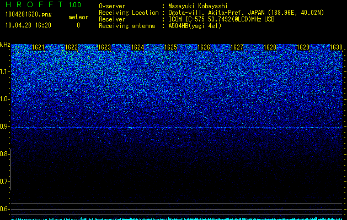
Task: Click the 1.1 kHz axis label
Action: click(x=4, y=71)
